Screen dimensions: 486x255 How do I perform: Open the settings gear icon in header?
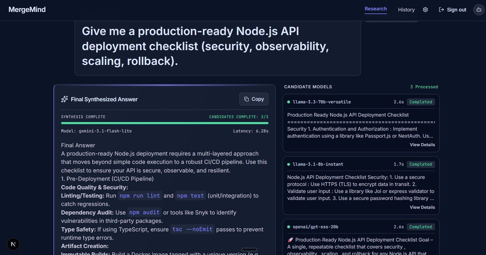click(425, 10)
